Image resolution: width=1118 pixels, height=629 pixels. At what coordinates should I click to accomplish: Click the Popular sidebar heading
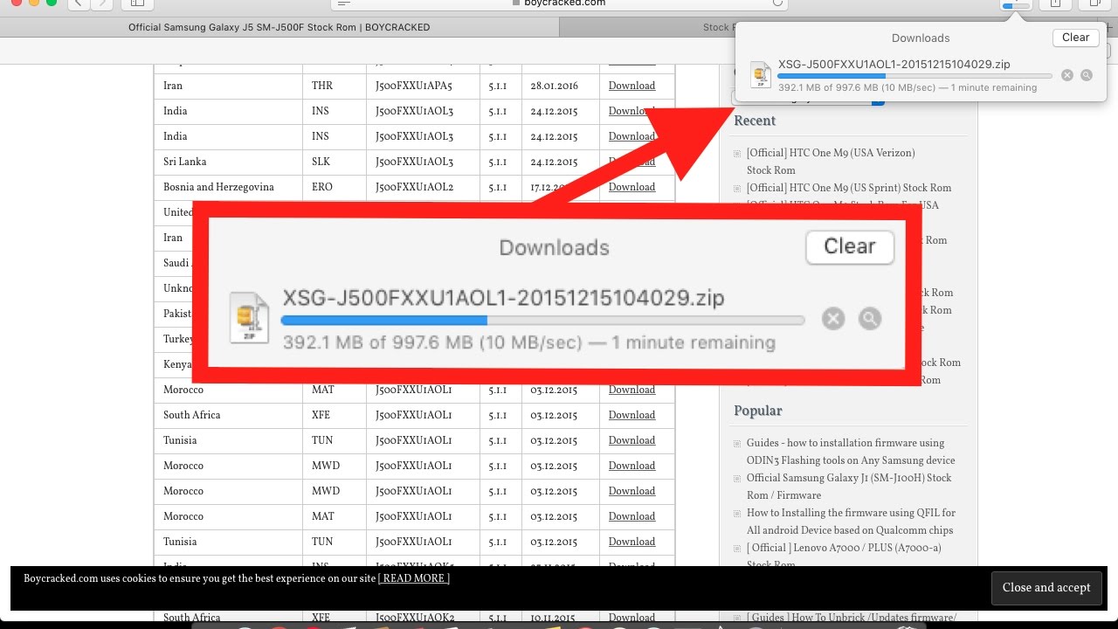pyautogui.click(x=758, y=411)
